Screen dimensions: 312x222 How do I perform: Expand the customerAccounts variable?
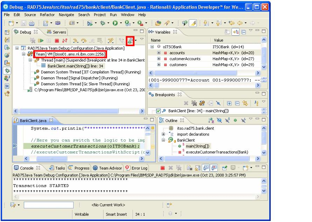[159, 59]
